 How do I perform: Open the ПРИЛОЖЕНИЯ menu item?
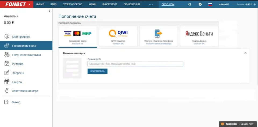[x=132, y=5]
